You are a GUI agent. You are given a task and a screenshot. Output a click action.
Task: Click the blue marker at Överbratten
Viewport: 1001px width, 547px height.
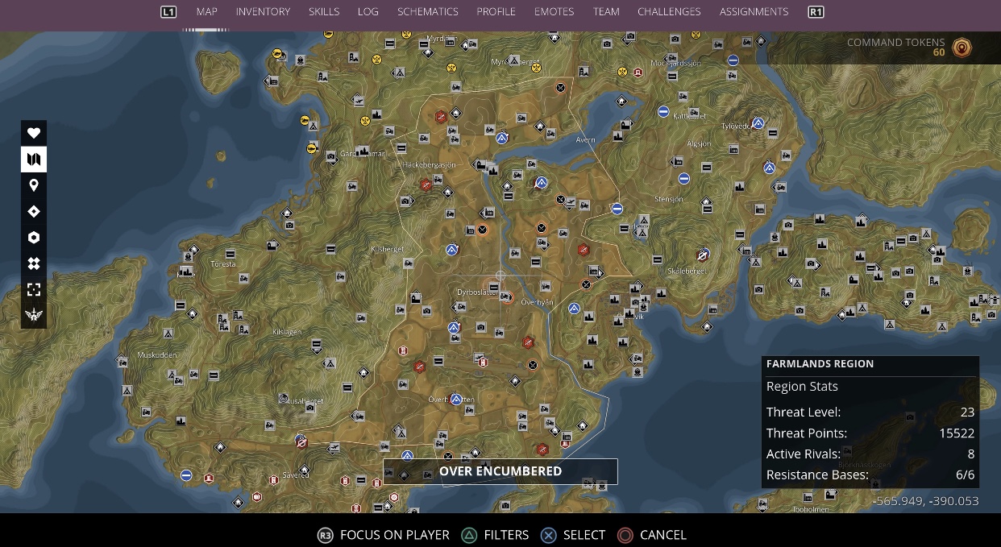pos(456,400)
